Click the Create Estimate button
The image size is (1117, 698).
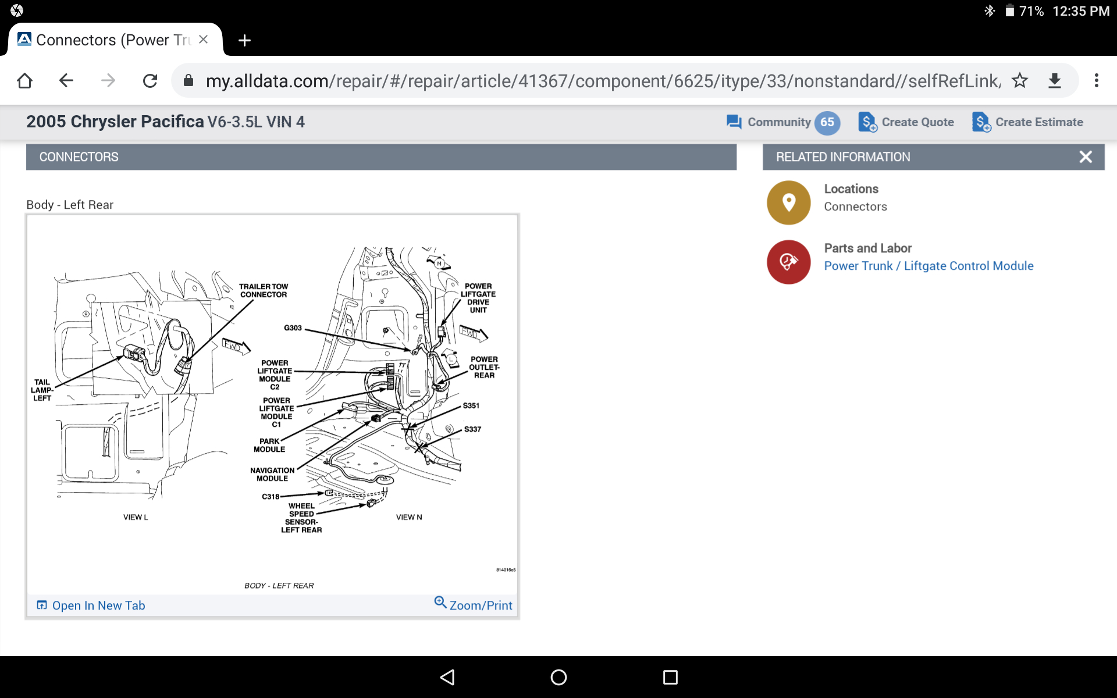(x=1027, y=122)
